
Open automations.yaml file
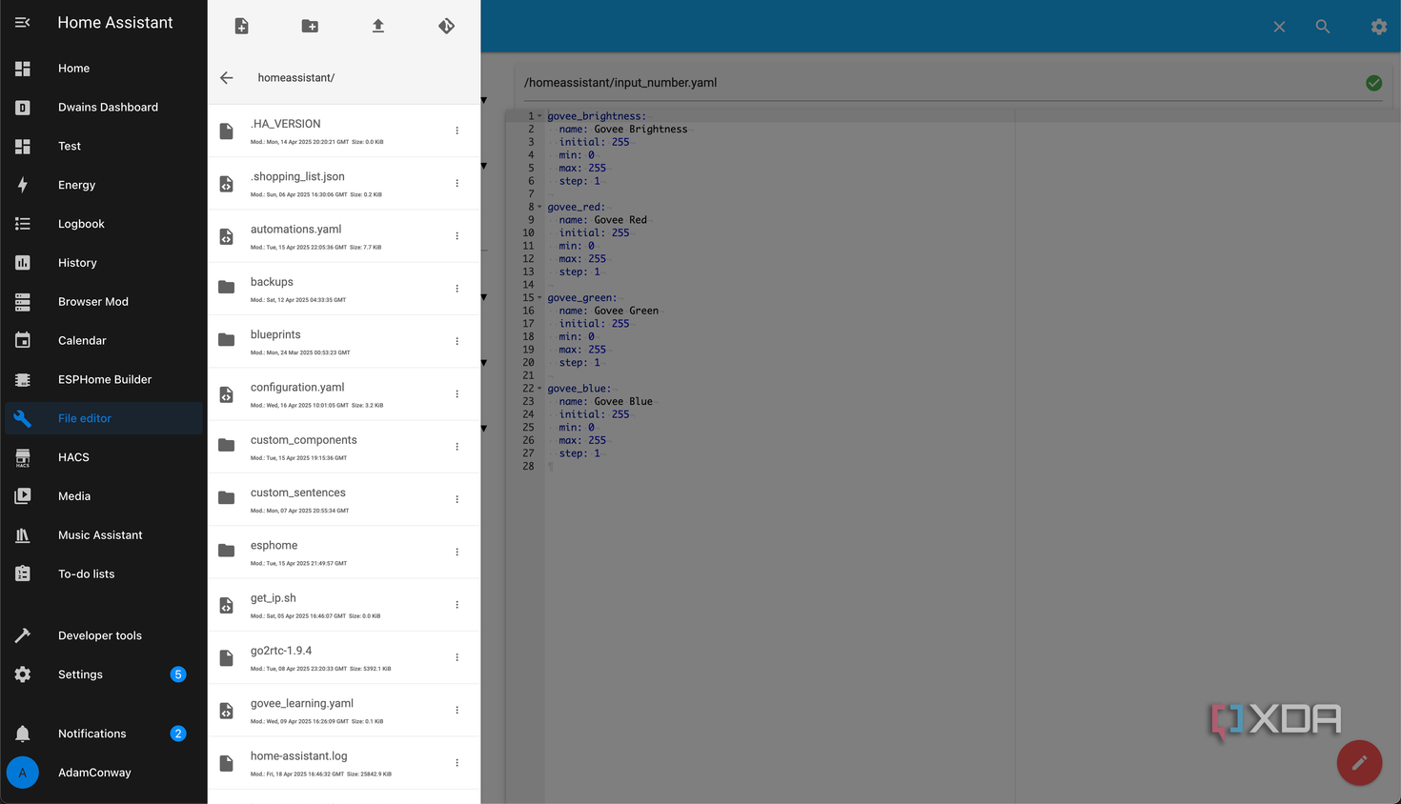click(x=344, y=236)
